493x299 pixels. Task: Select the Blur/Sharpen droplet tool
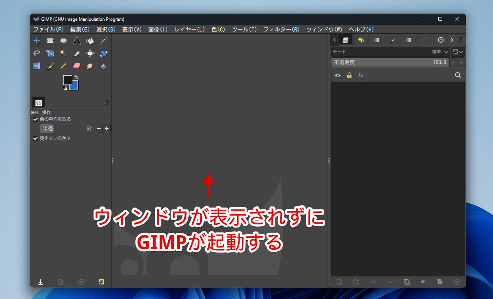click(x=103, y=66)
